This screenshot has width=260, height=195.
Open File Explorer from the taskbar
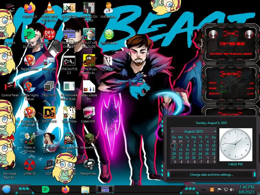[x=85, y=190]
